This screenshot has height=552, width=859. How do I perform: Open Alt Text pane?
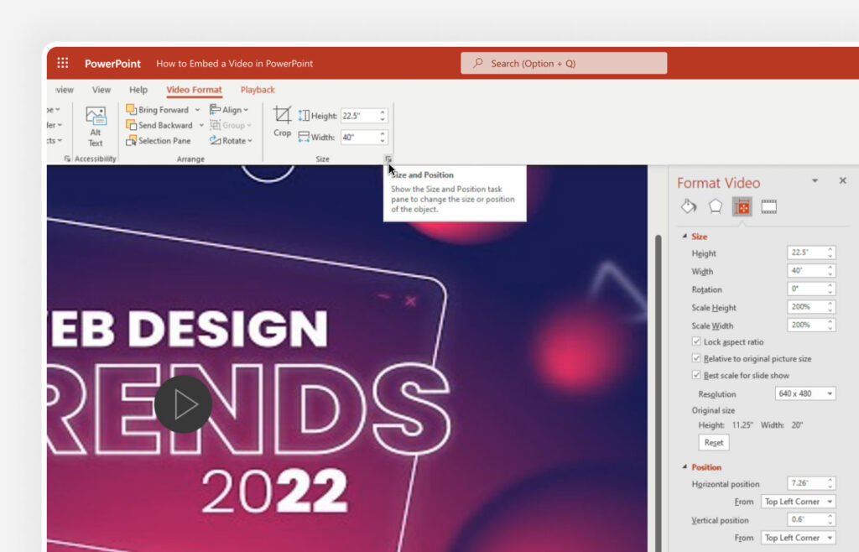click(x=96, y=127)
